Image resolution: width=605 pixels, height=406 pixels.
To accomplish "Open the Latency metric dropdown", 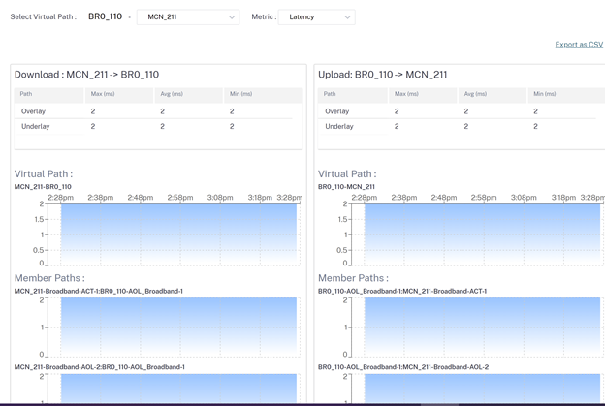I will pos(316,17).
